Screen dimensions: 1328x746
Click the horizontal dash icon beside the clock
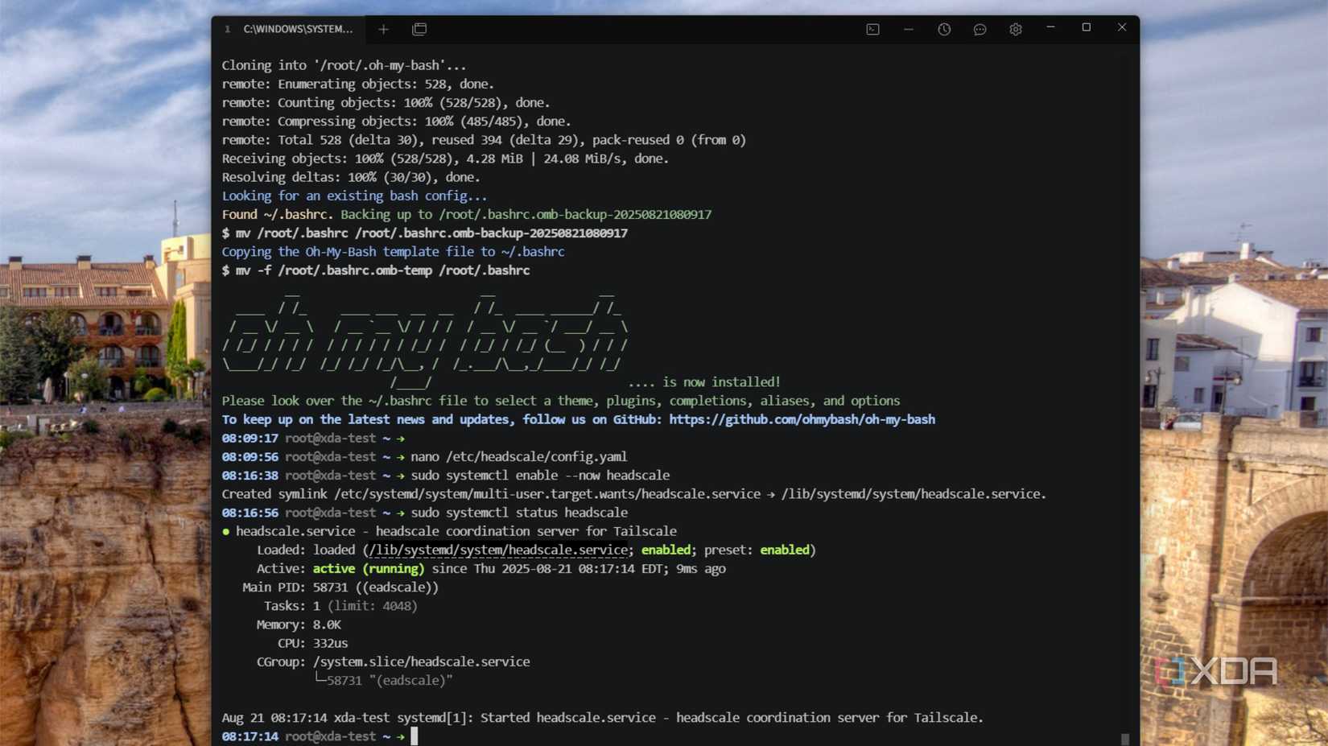(909, 29)
